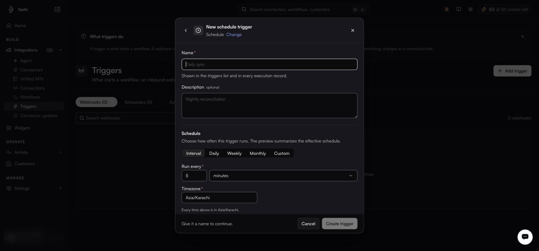
Task: Expand the Activity section arrow
Action: point(60,152)
